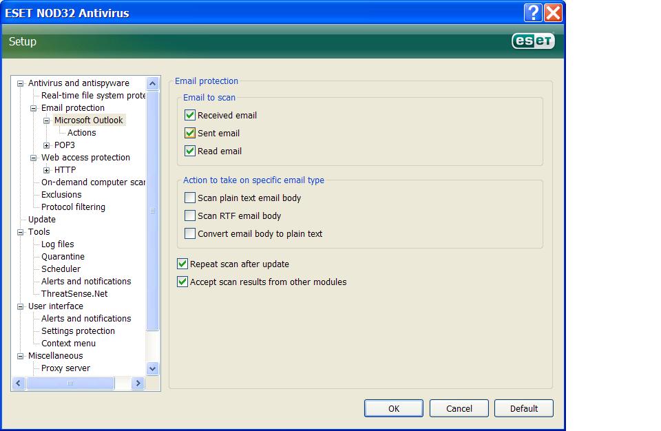Collapse the User interface node
Viewport: 661px width, 431px height.
(x=20, y=306)
